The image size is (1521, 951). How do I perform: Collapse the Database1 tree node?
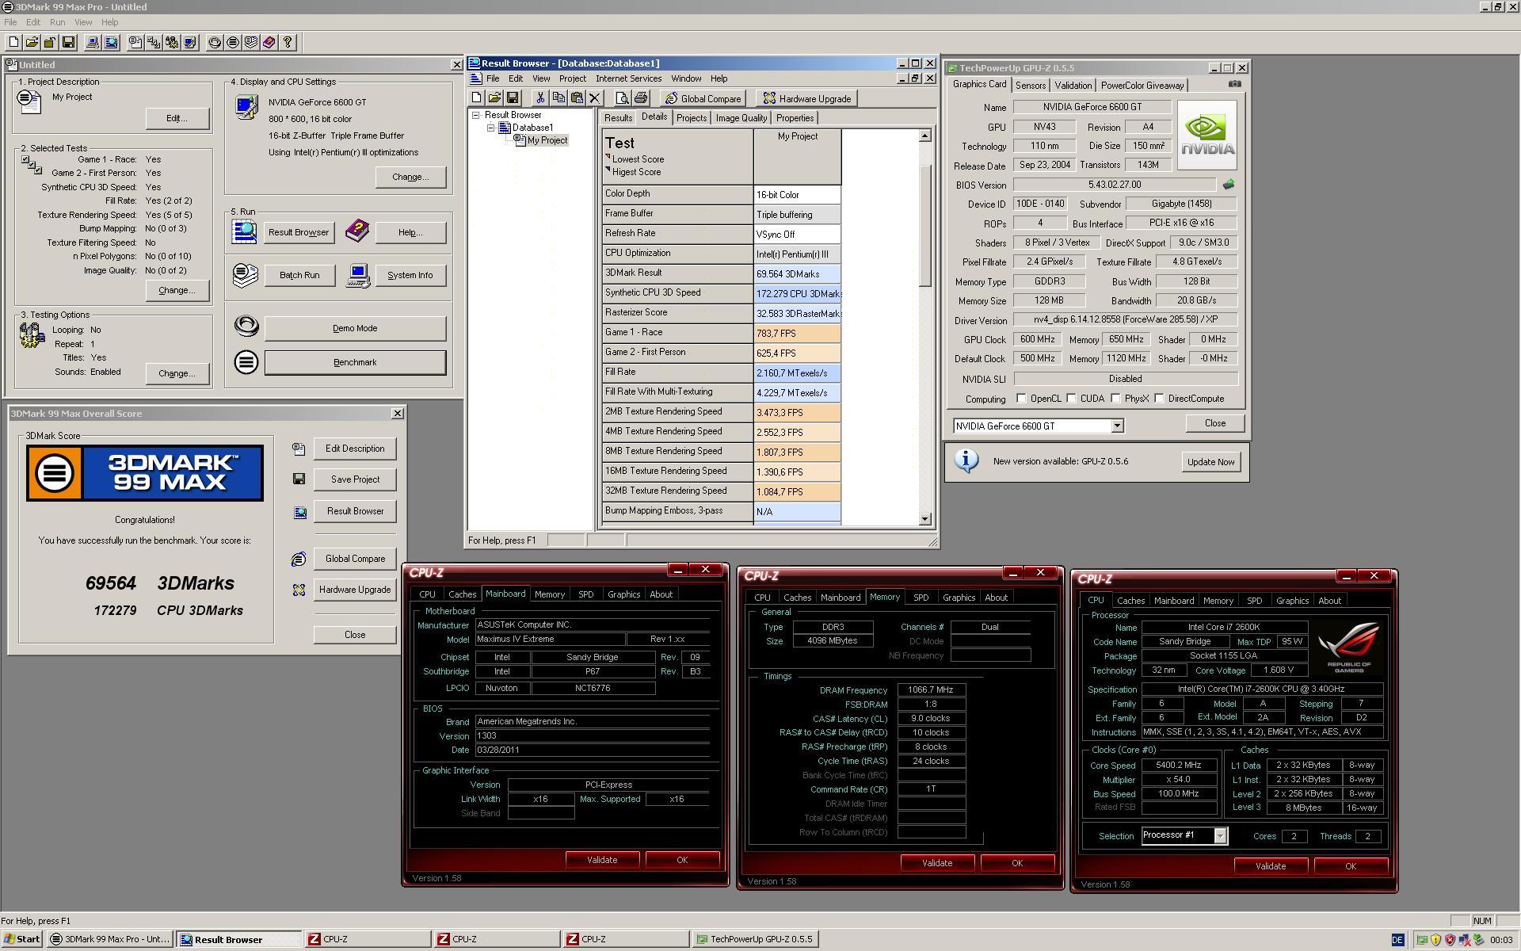[490, 128]
